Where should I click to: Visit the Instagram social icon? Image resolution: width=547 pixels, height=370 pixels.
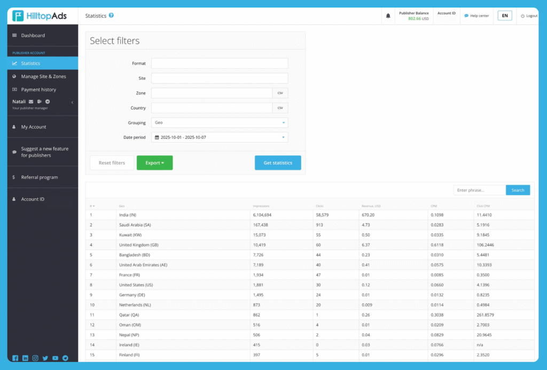pos(35,358)
